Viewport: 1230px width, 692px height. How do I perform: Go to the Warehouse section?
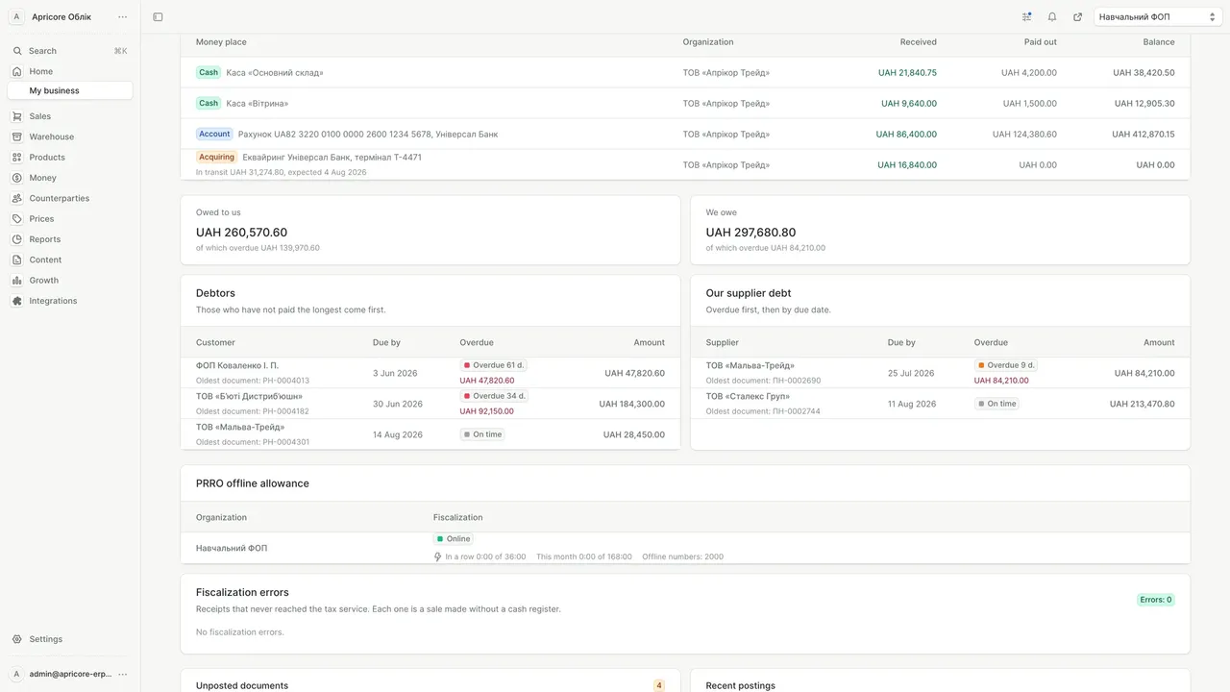pos(70,136)
